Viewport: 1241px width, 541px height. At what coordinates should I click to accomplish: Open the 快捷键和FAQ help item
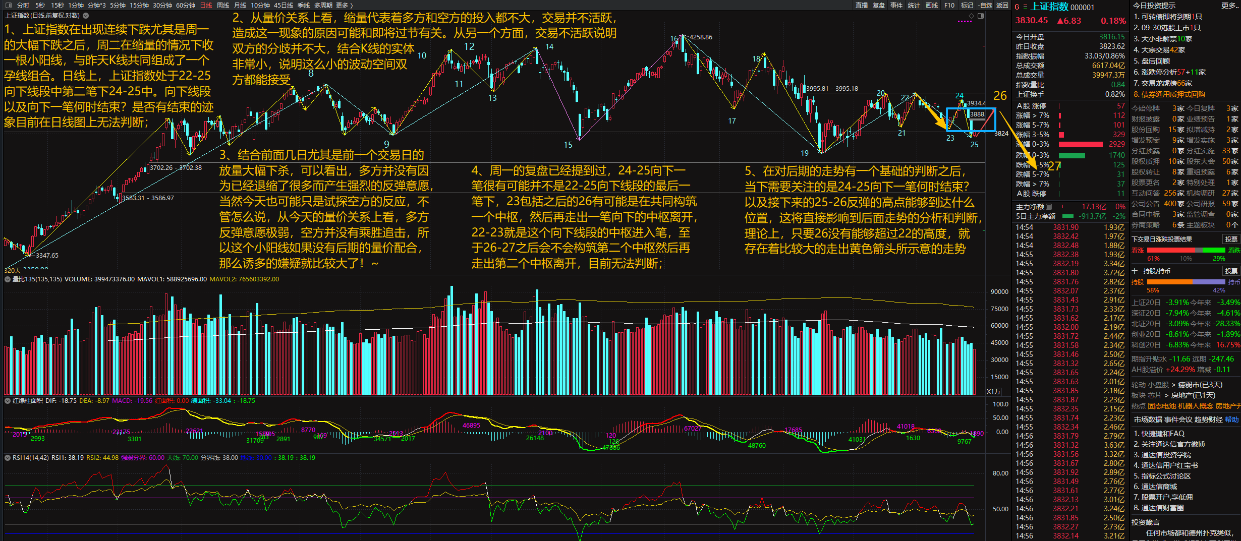coord(1159,434)
